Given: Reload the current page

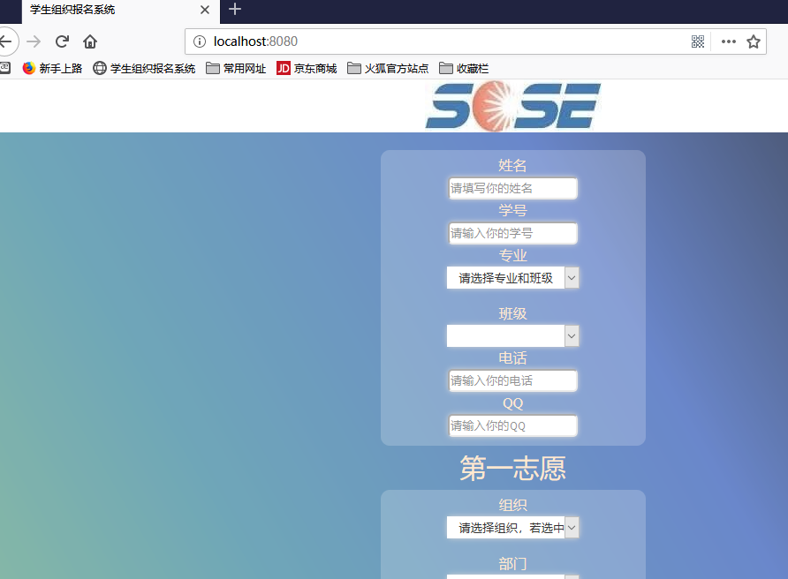Looking at the screenshot, I should coord(62,41).
